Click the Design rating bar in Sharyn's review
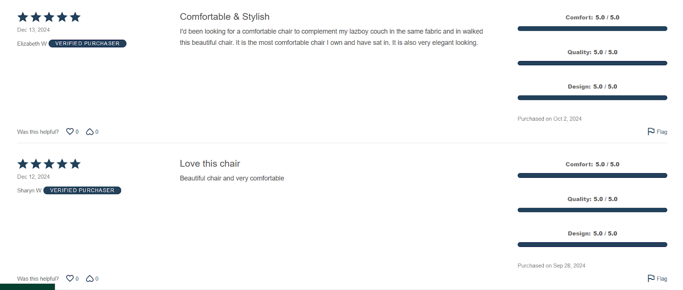This screenshot has height=290, width=683. pyautogui.click(x=592, y=244)
